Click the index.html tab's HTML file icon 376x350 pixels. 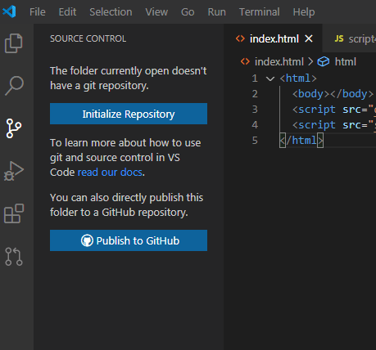[240, 38]
